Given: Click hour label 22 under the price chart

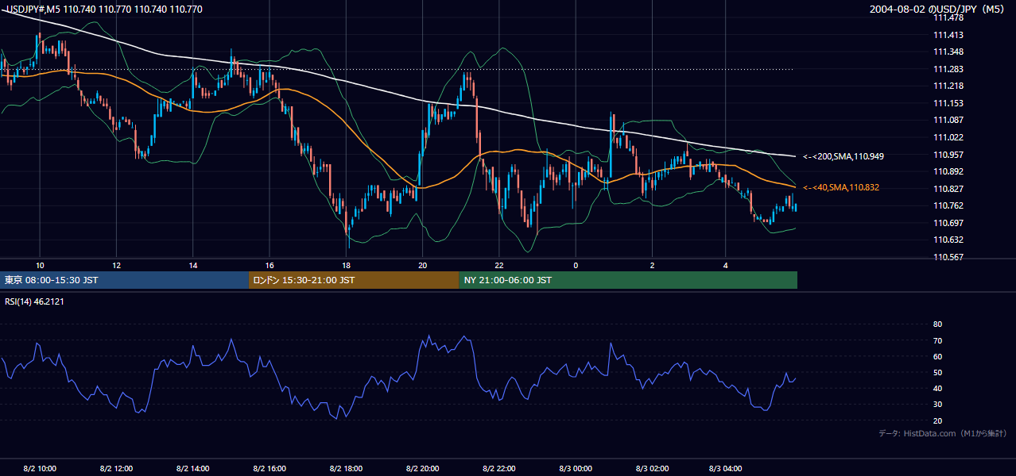Looking at the screenshot, I should [498, 265].
